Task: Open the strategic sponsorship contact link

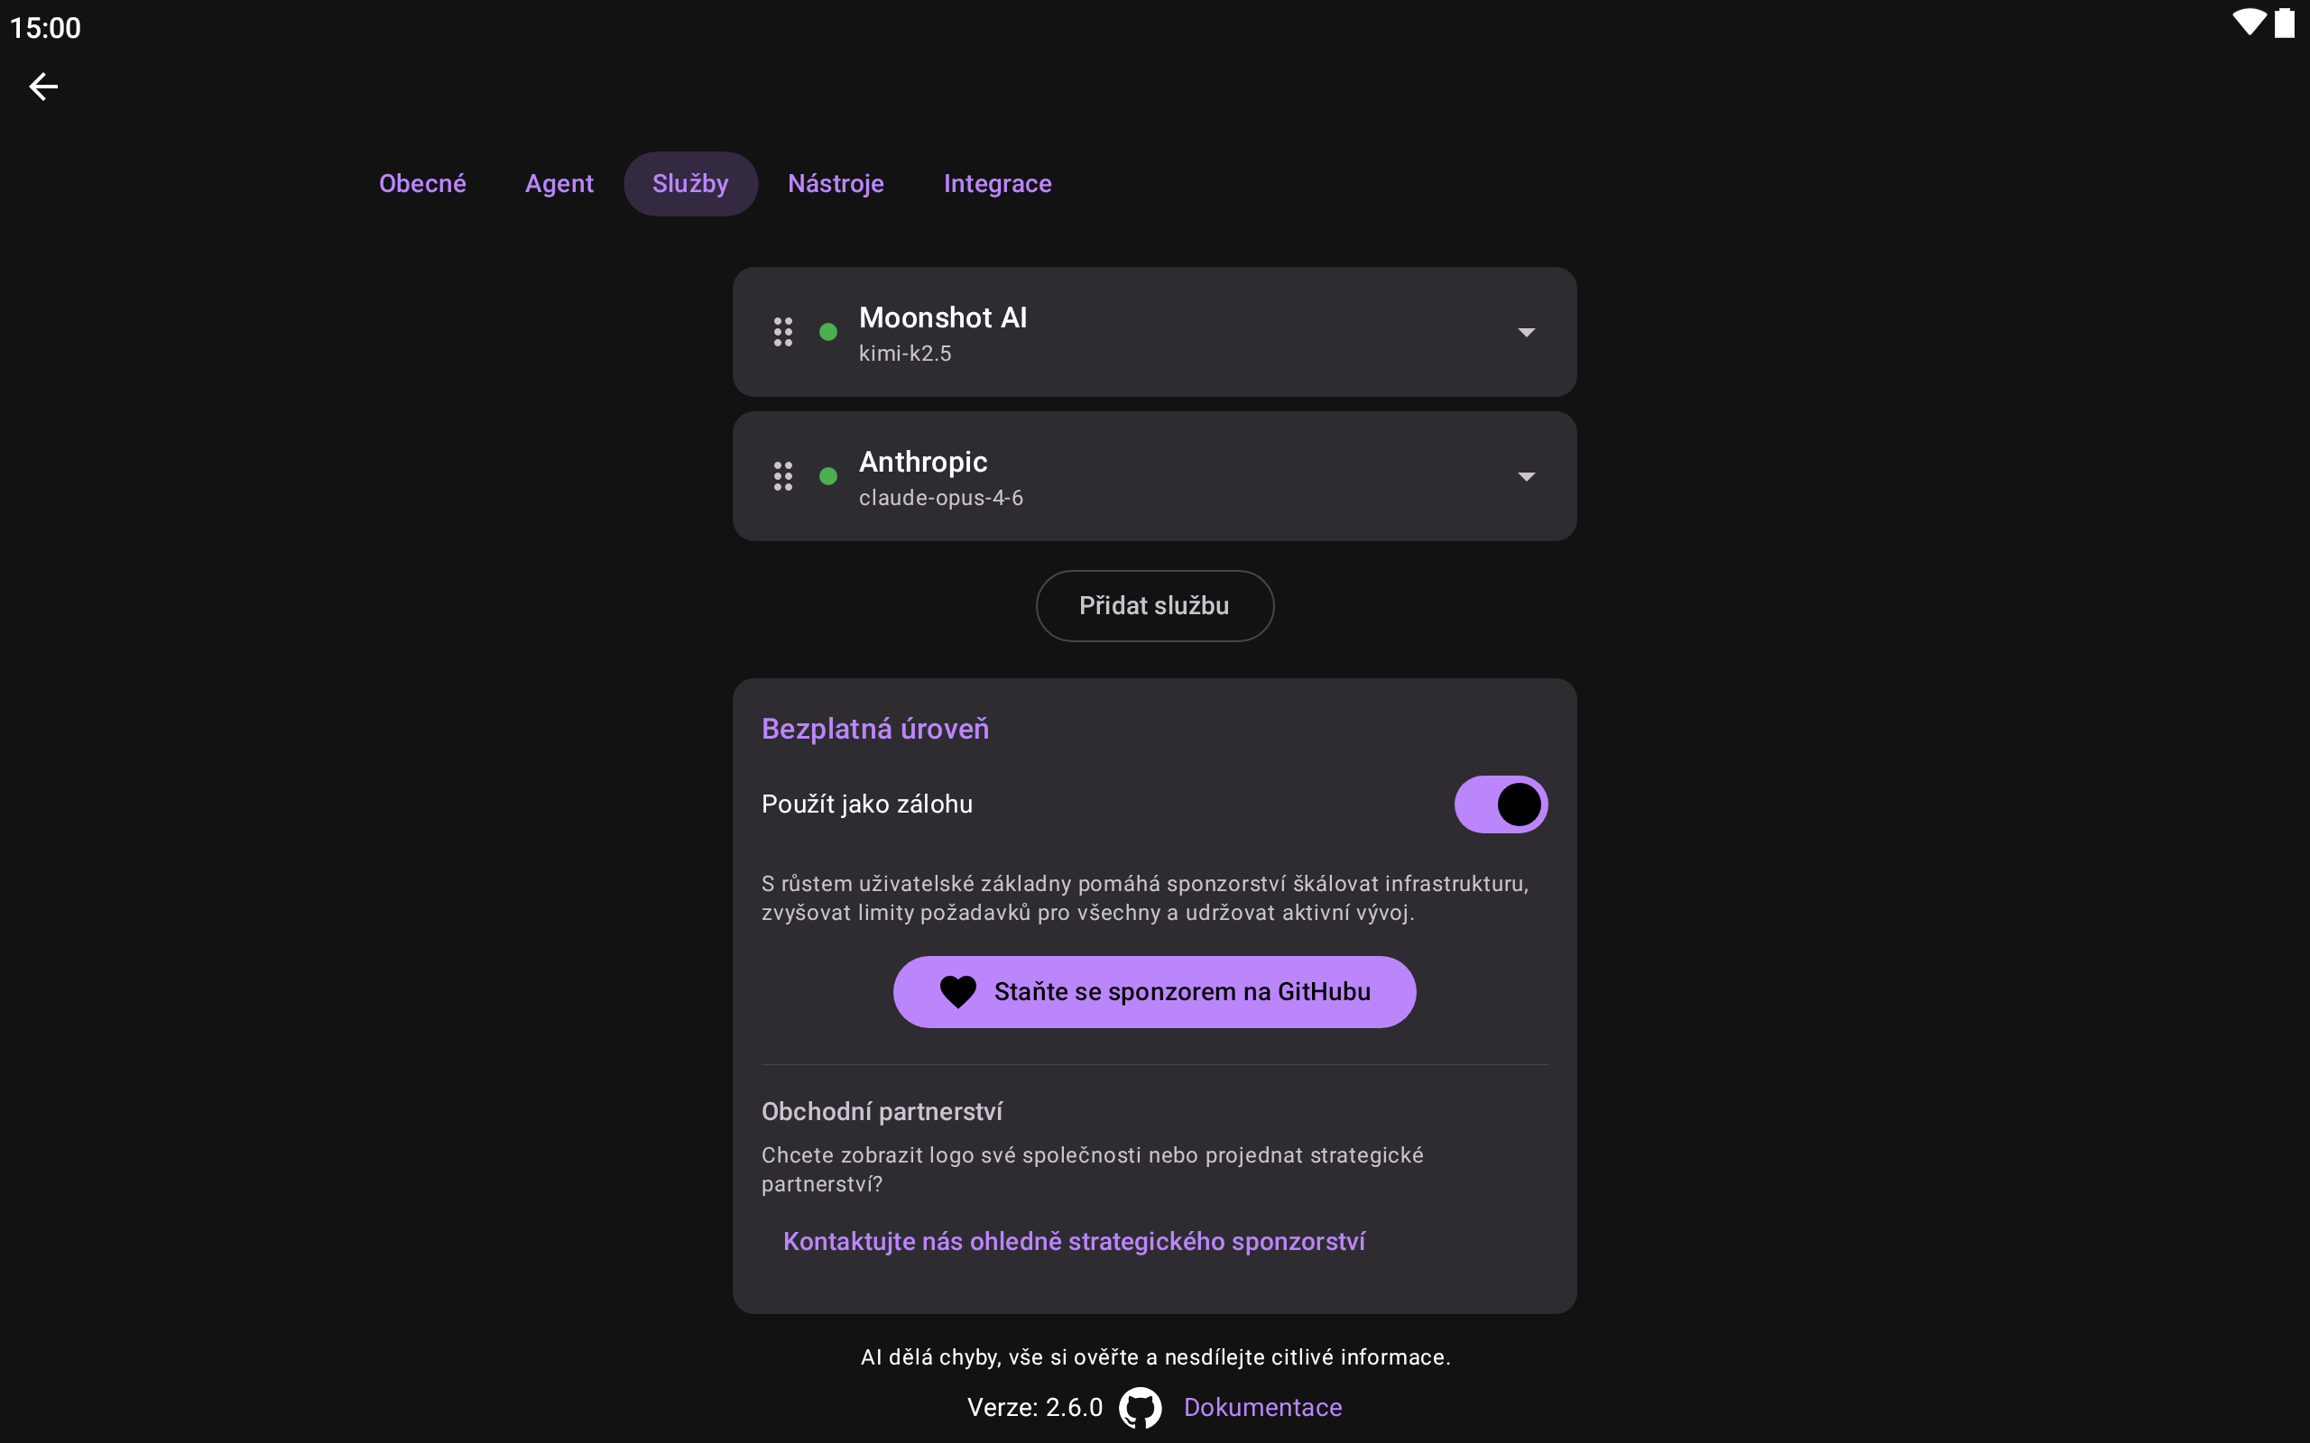Action: [x=1074, y=1242]
